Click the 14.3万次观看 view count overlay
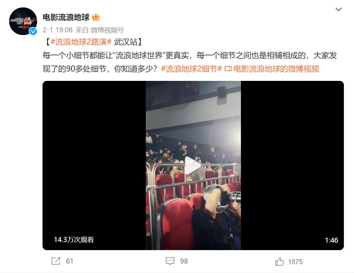The height and width of the screenshot is (273, 354). click(74, 240)
